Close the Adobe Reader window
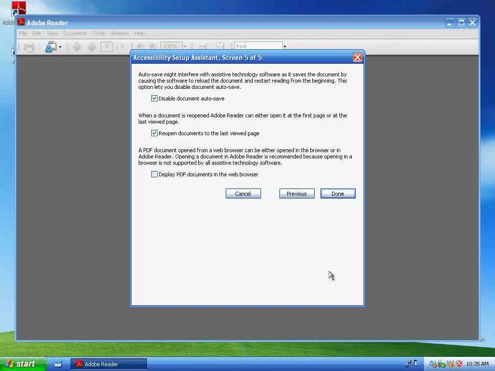The width and height of the screenshot is (495, 371). coord(473,23)
